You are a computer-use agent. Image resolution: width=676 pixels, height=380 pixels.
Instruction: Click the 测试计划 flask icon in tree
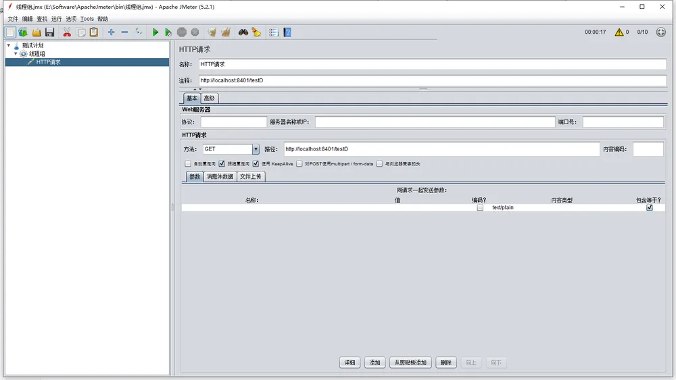pyautogui.click(x=16, y=45)
